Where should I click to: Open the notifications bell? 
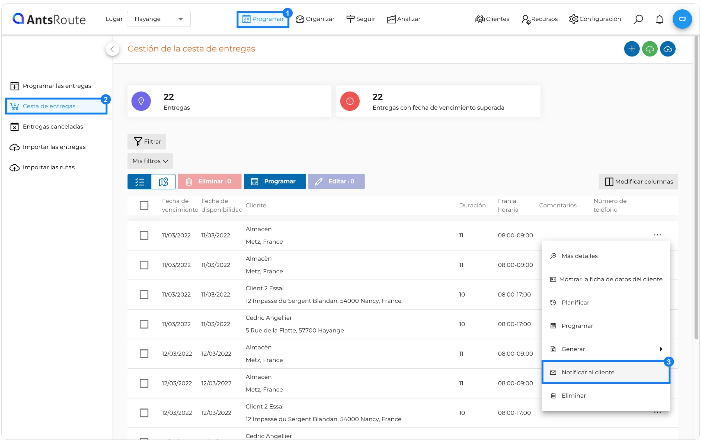(x=659, y=19)
